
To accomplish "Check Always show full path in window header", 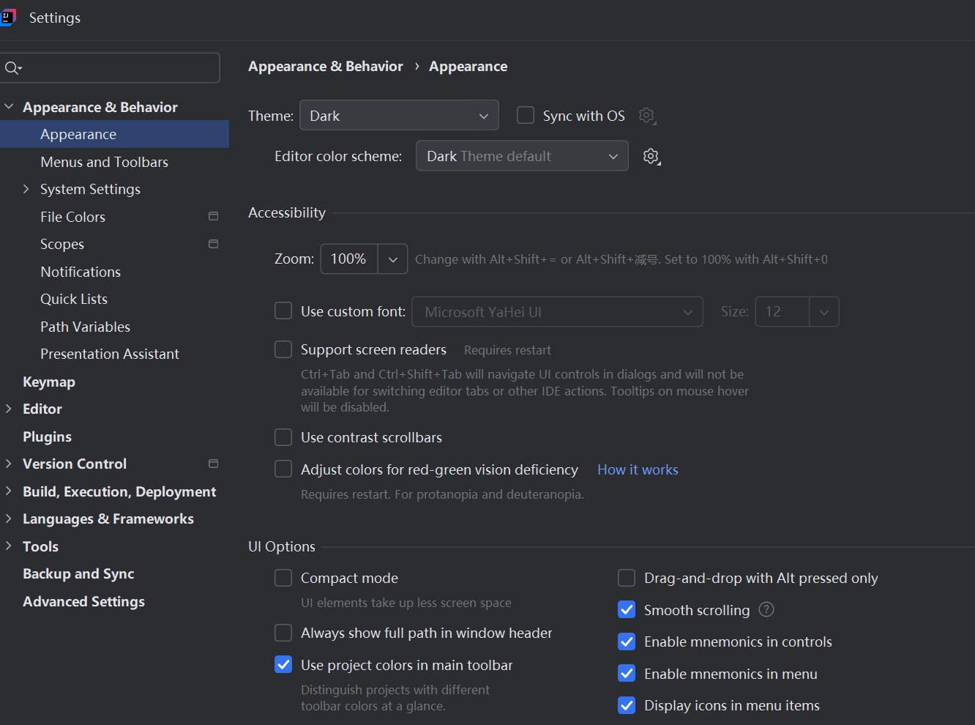I will point(283,633).
